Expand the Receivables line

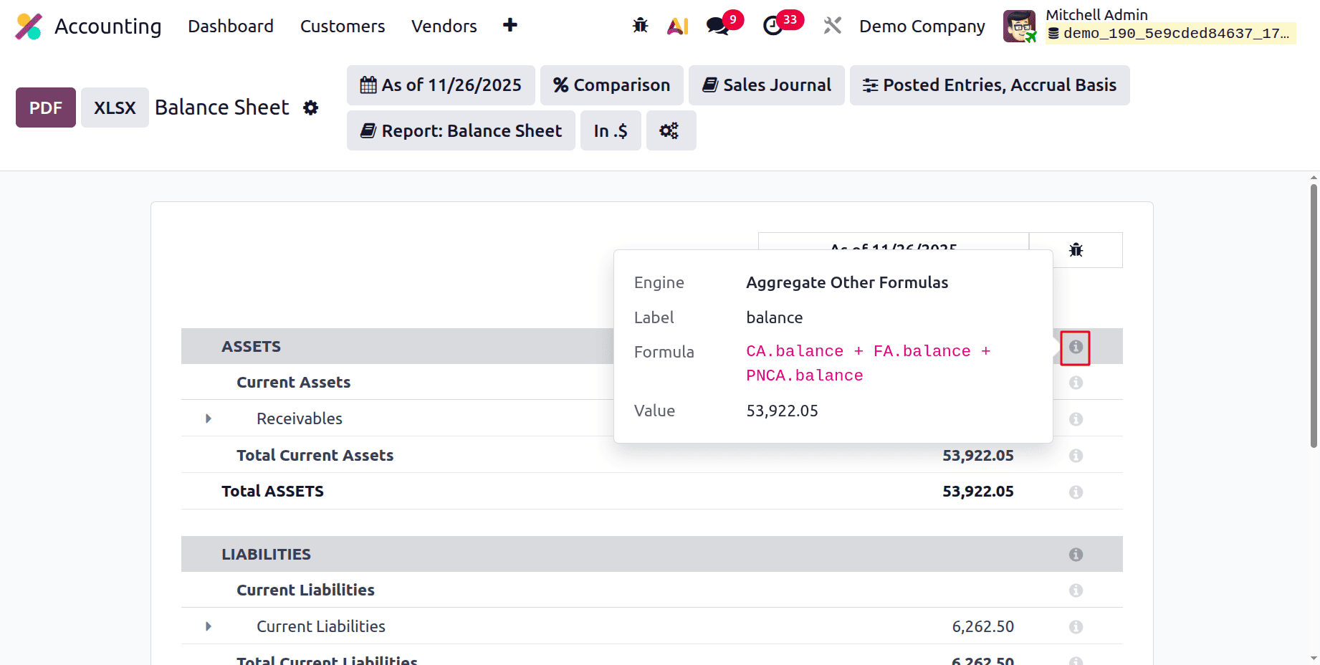click(209, 418)
